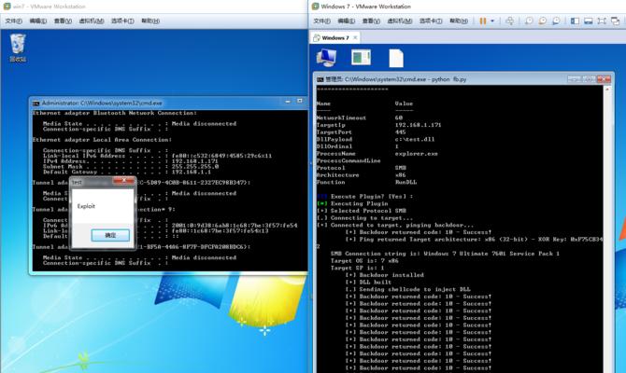Click the VMware logo in win7 title bar
Screen dimensions: 626x373
tap(7, 7)
